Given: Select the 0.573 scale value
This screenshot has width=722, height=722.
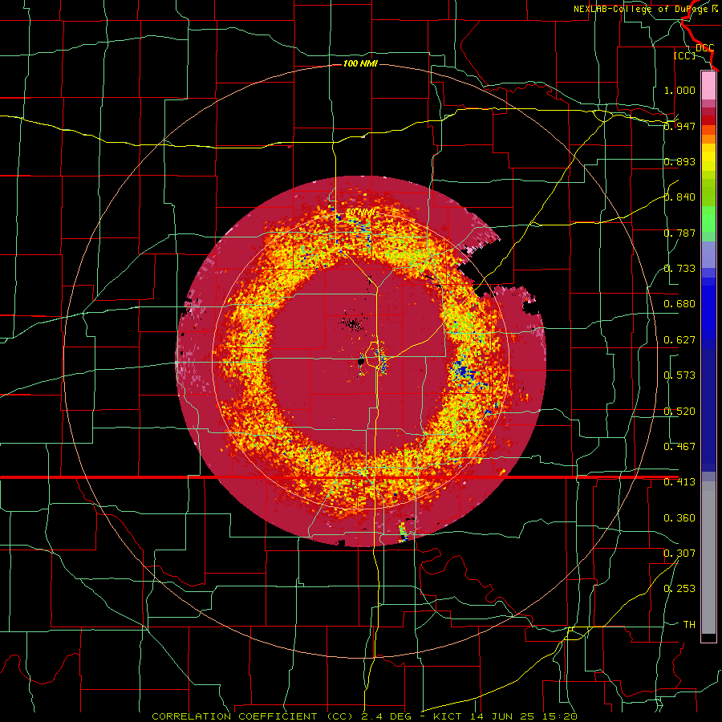Looking at the screenshot, I should (679, 375).
